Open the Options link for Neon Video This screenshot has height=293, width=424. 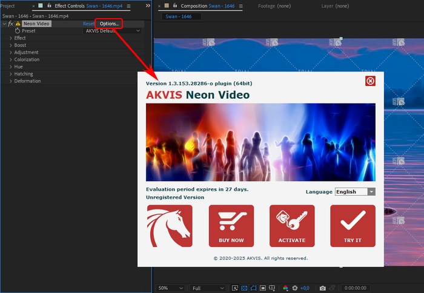click(109, 24)
